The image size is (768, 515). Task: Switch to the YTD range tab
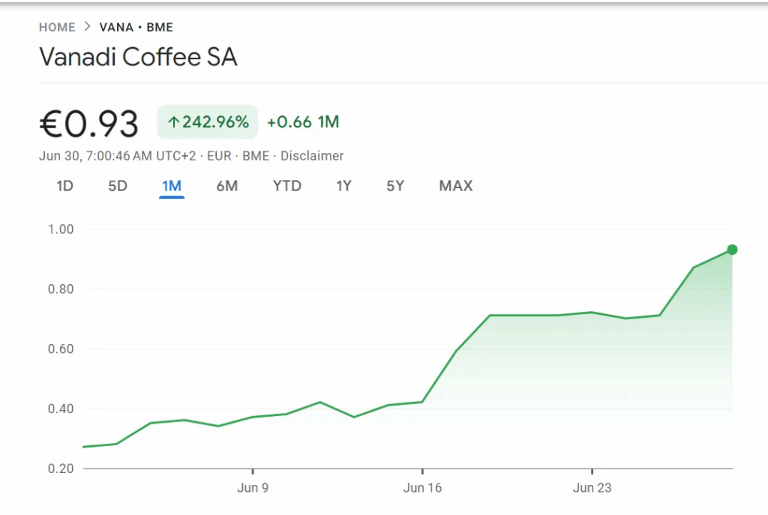coord(286,186)
